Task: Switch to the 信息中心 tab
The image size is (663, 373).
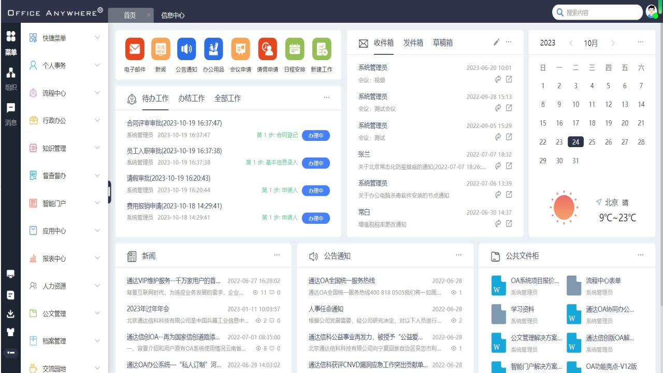Action: (172, 16)
